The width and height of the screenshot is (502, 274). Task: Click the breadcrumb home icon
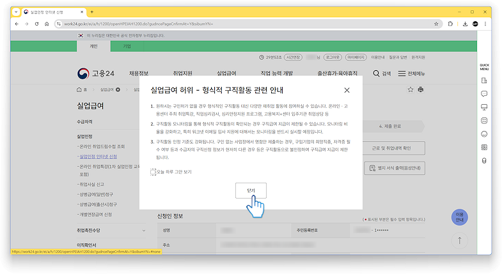coord(79,90)
